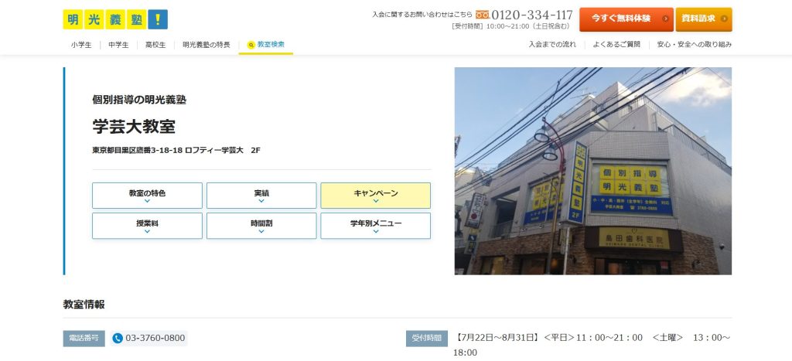The height and width of the screenshot is (361, 792).
Task: Click the chevron under 授業料
Action: 147,231
